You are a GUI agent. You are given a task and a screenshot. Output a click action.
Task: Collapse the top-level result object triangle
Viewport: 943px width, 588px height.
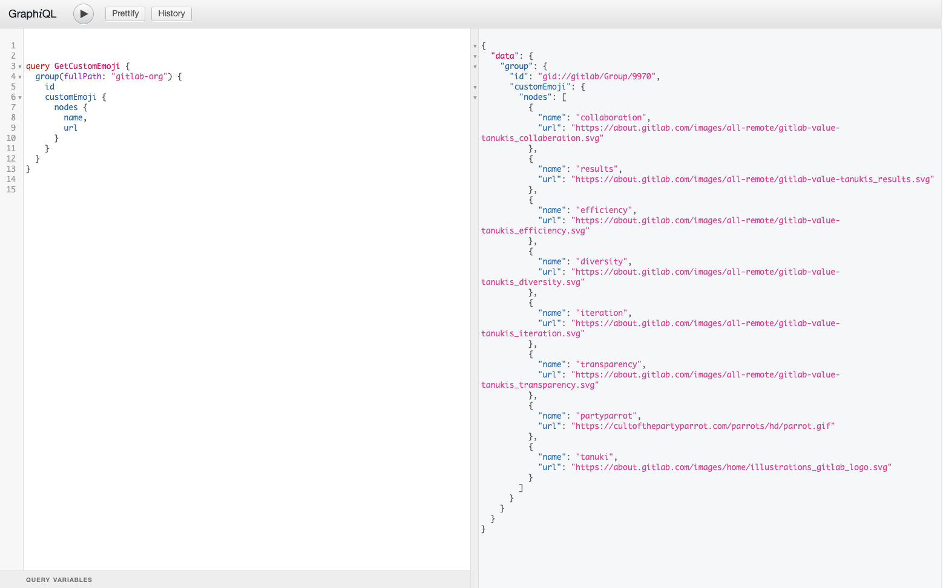tap(474, 45)
